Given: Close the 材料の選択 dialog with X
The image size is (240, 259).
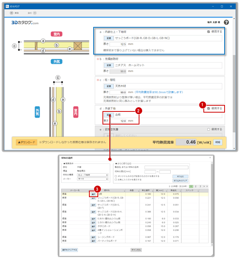Looking at the screenshot, I should click(x=210, y=158).
